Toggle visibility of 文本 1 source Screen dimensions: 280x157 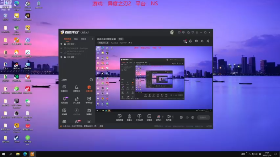pos(61,44)
